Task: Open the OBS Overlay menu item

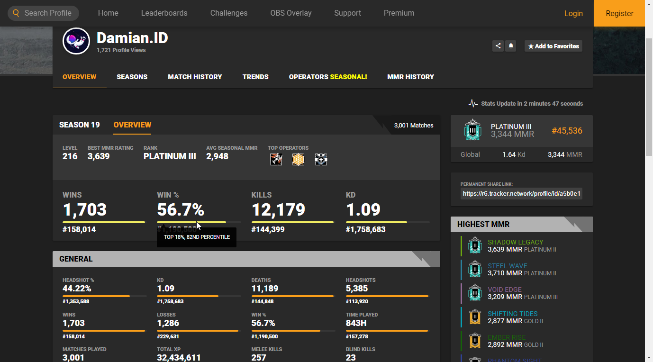Action: click(x=290, y=13)
